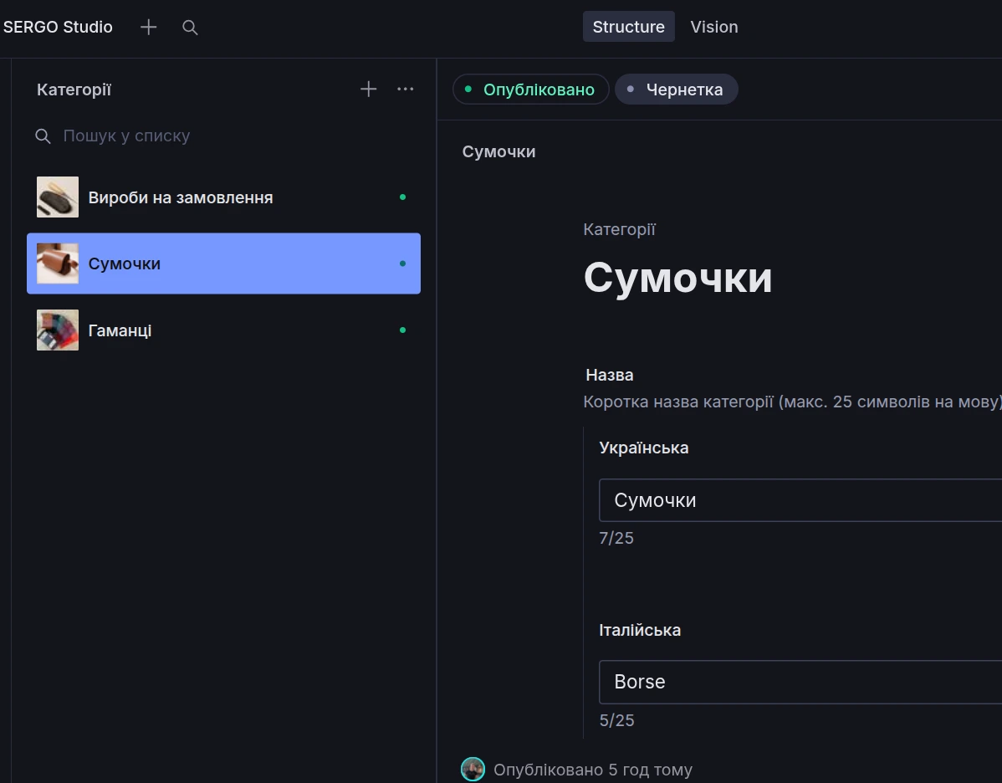This screenshot has height=783, width=1002.
Task: Edit the Українська name field Сумочки
Action: (x=800, y=500)
